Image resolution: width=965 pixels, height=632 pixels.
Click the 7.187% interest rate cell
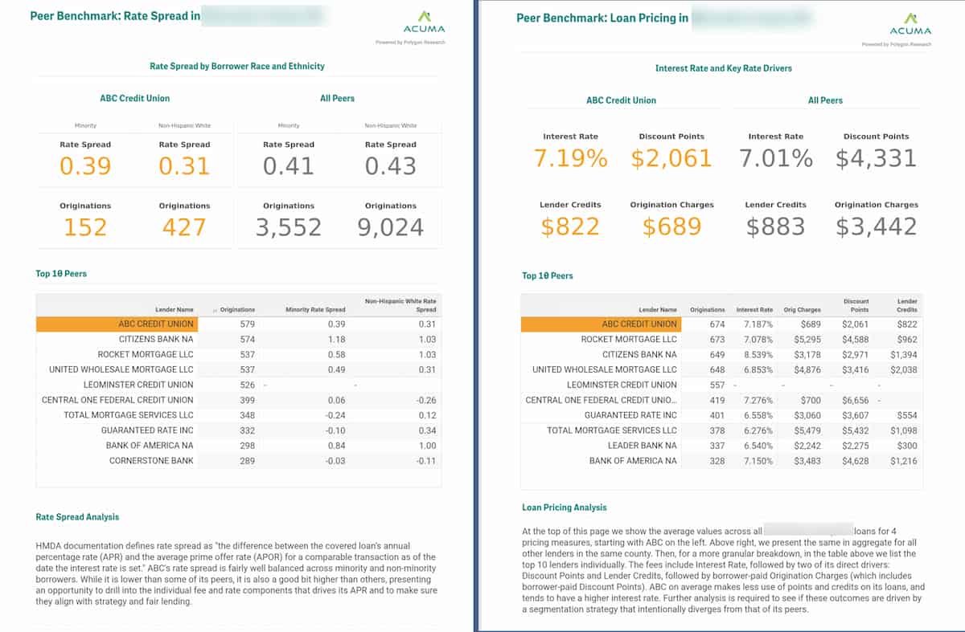[758, 324]
